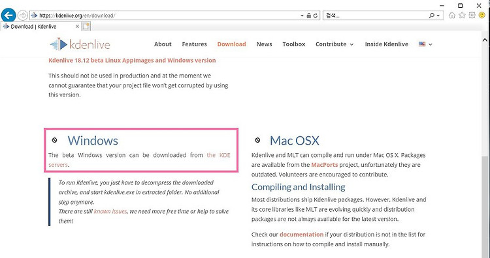Viewport: 490px width, 258px height.
Task: Open a new browser tab
Action: (86, 27)
